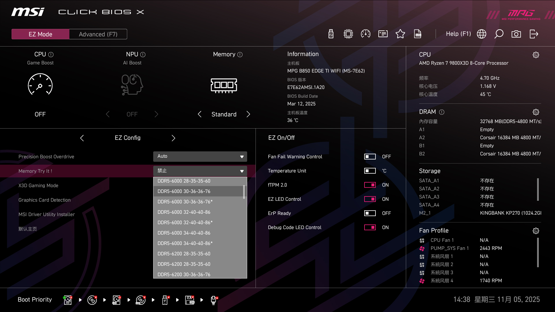This screenshot has height=312, width=555.
Task: Open language globe icon
Action: pyautogui.click(x=482, y=34)
